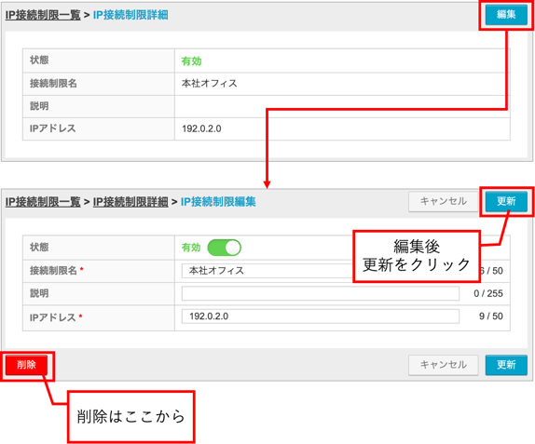The height and width of the screenshot is (444, 535).
Task: Click the blue 編集 button
Action: coord(506,15)
